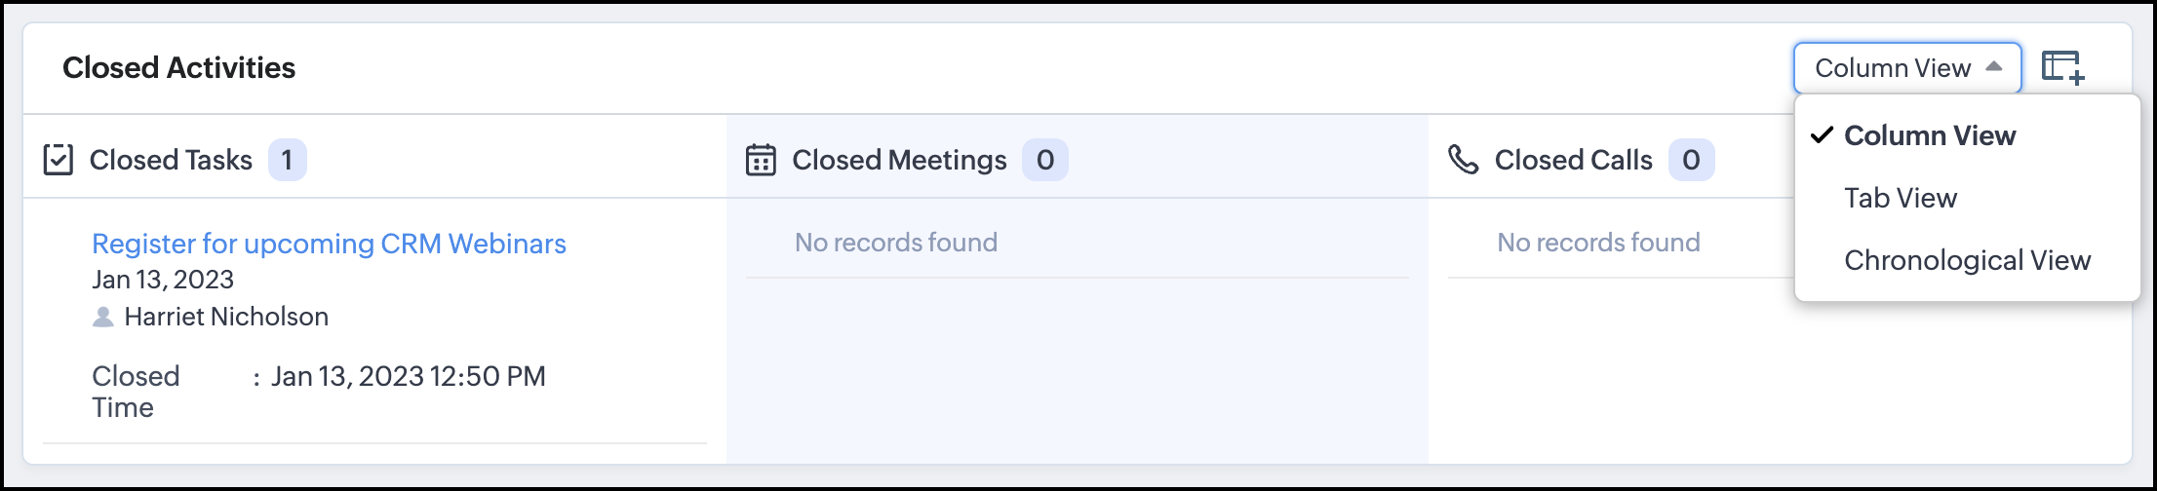
Task: Click the owner name Harriet Nicholson
Action: [226, 317]
